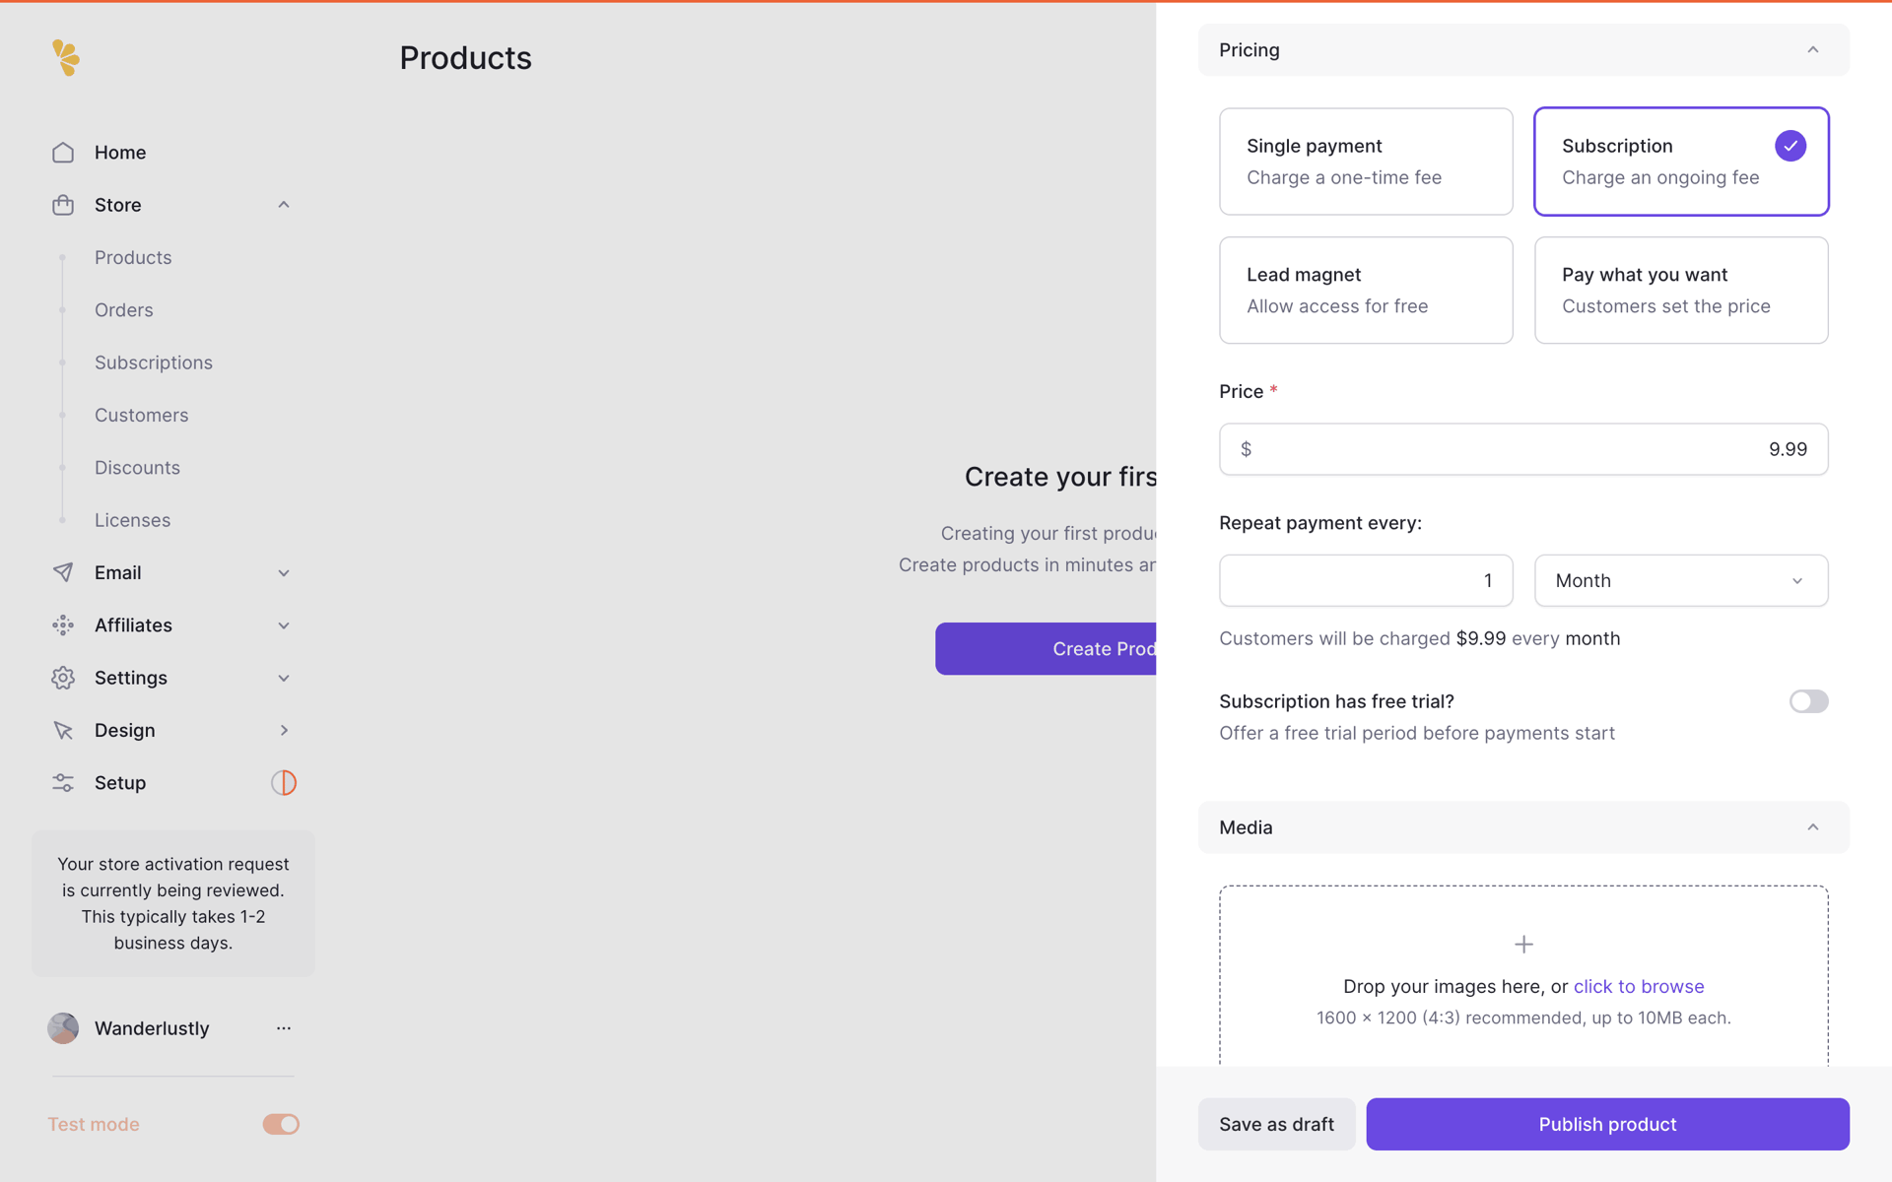Click the 'Repeat payment every:' label
The image size is (1892, 1182).
point(1320,523)
